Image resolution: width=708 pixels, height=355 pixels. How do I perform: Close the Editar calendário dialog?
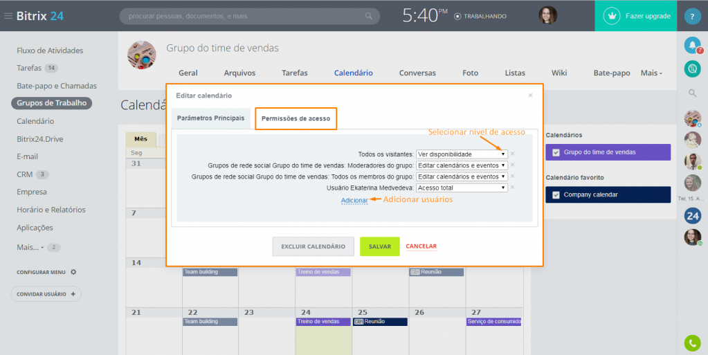coord(530,95)
